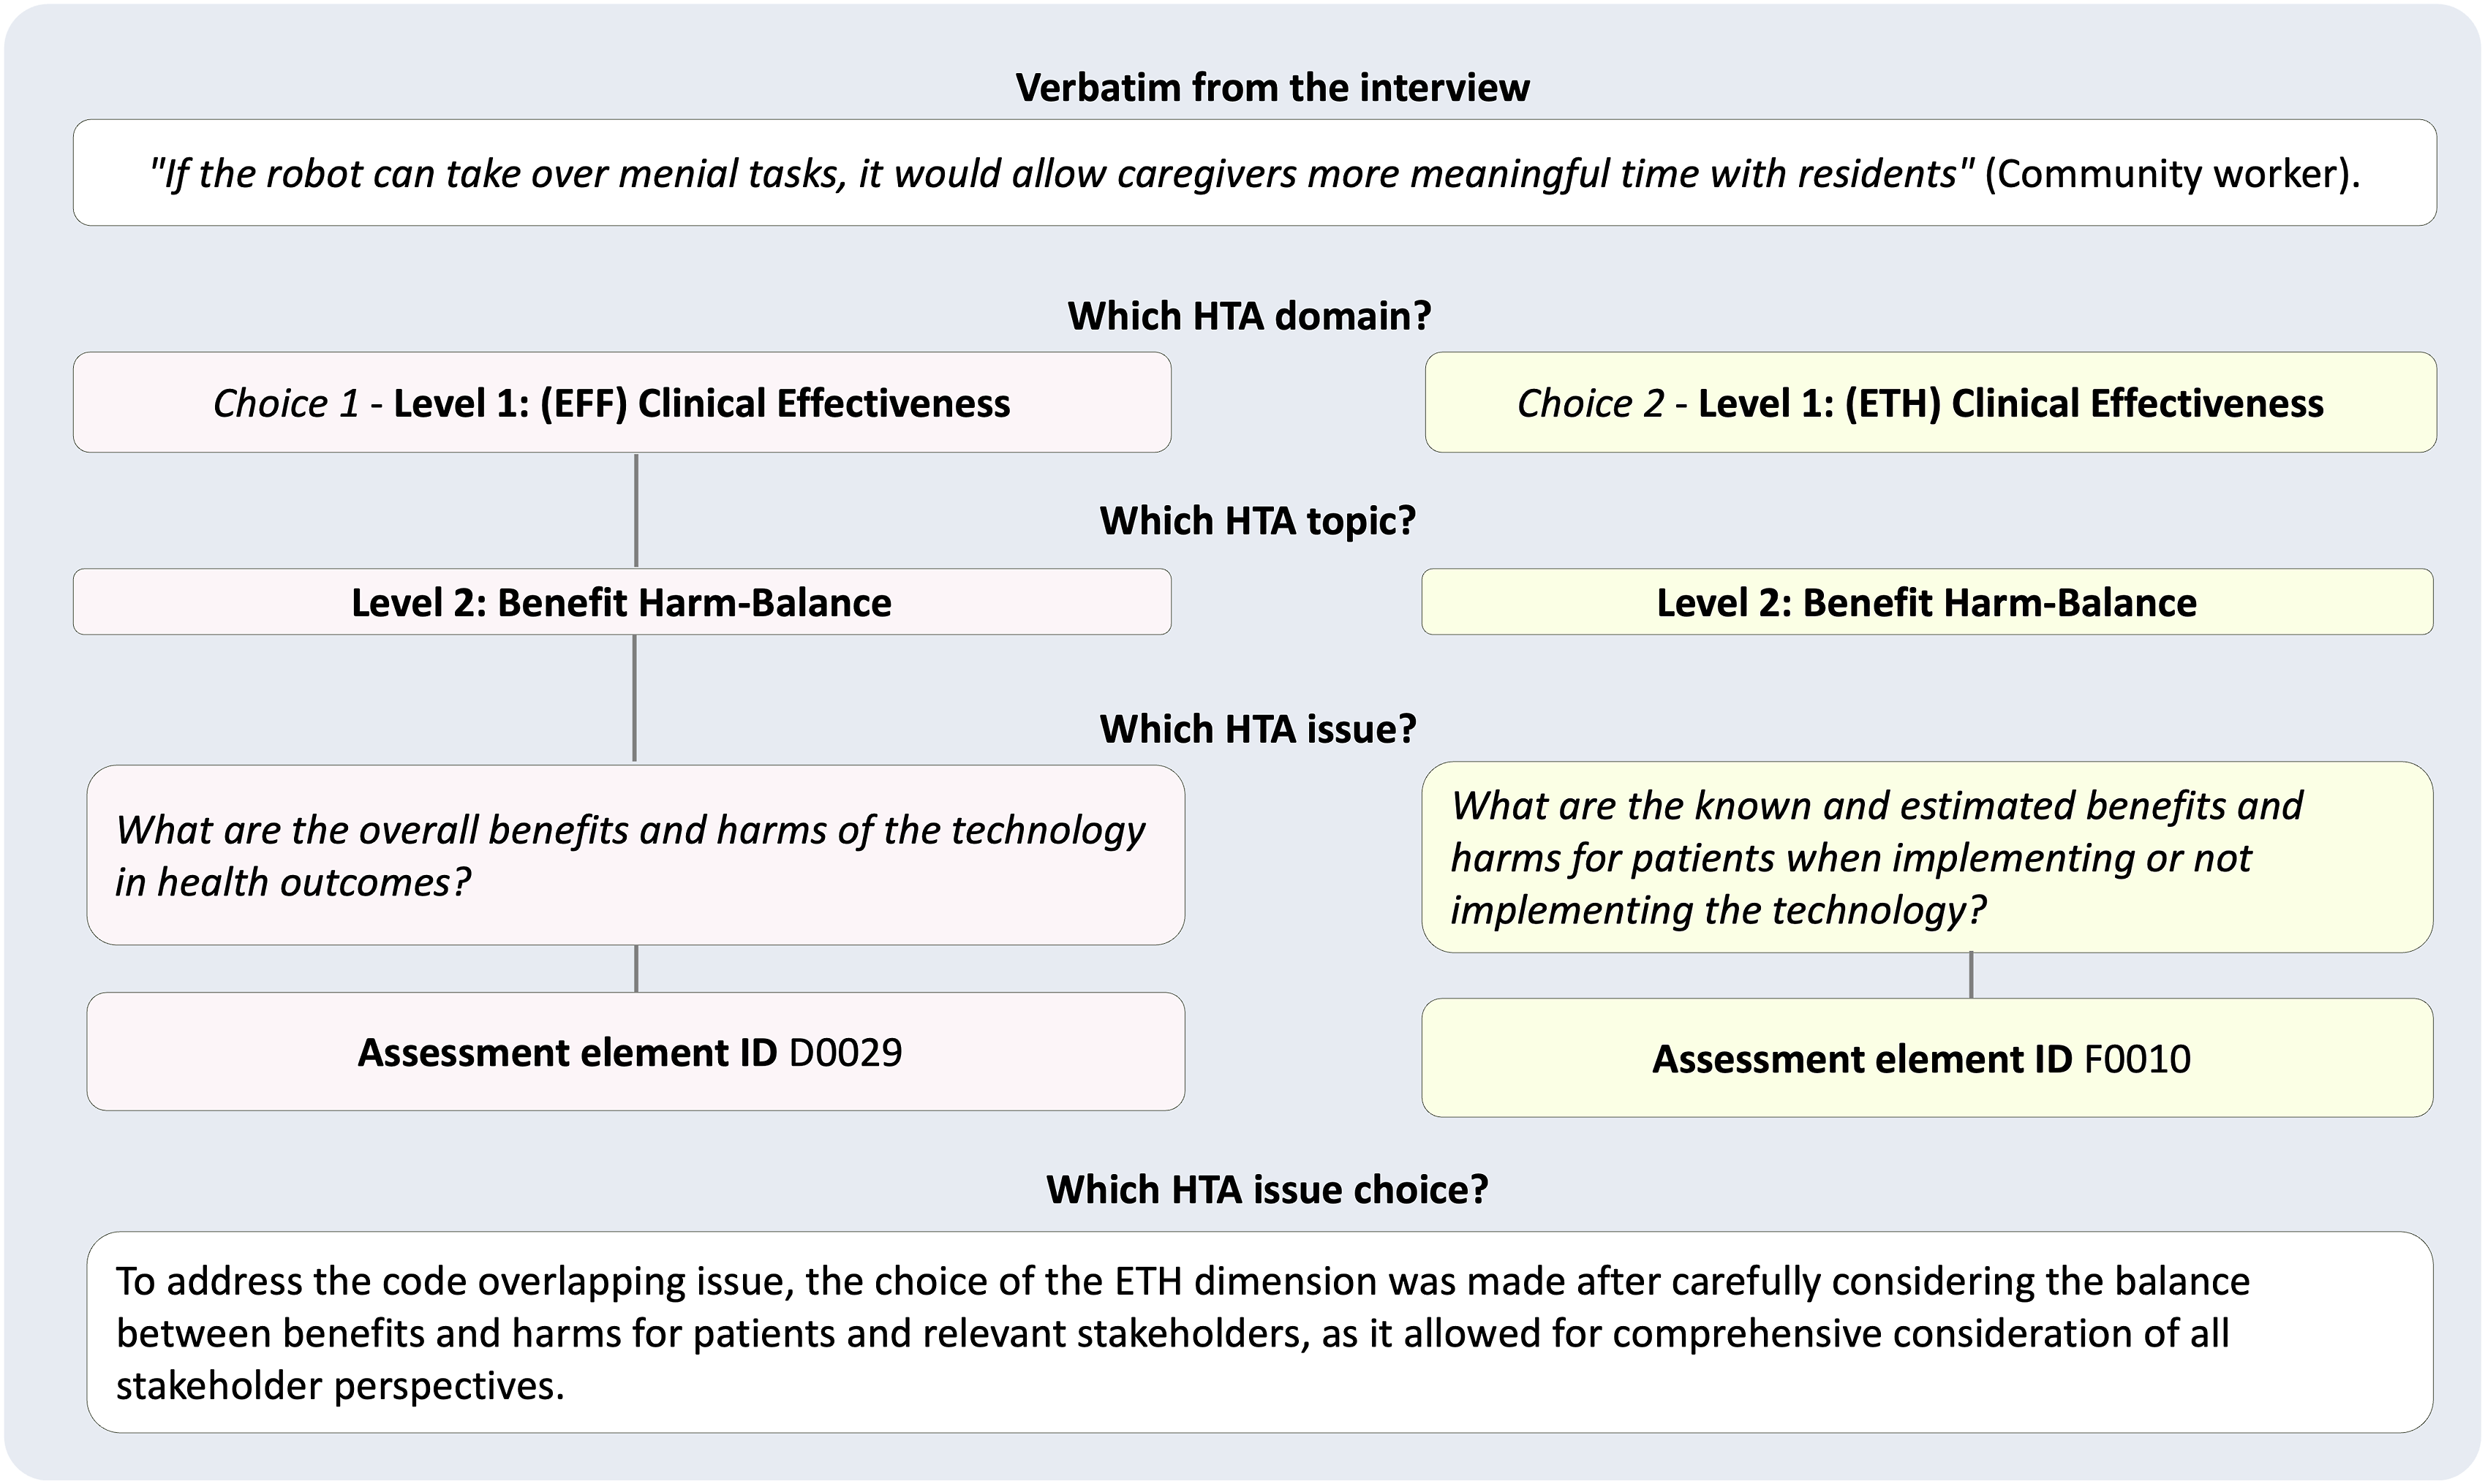2485x1484 pixels.
Task: Click the Which HTA issue? heading
Action: pyautogui.click(x=1258, y=729)
